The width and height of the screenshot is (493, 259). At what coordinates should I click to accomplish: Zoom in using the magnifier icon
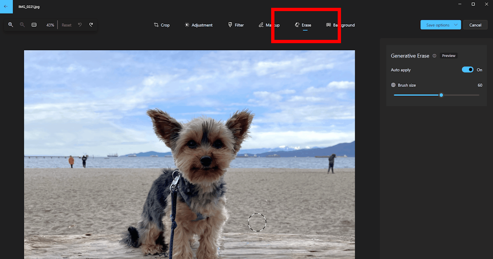(x=11, y=25)
